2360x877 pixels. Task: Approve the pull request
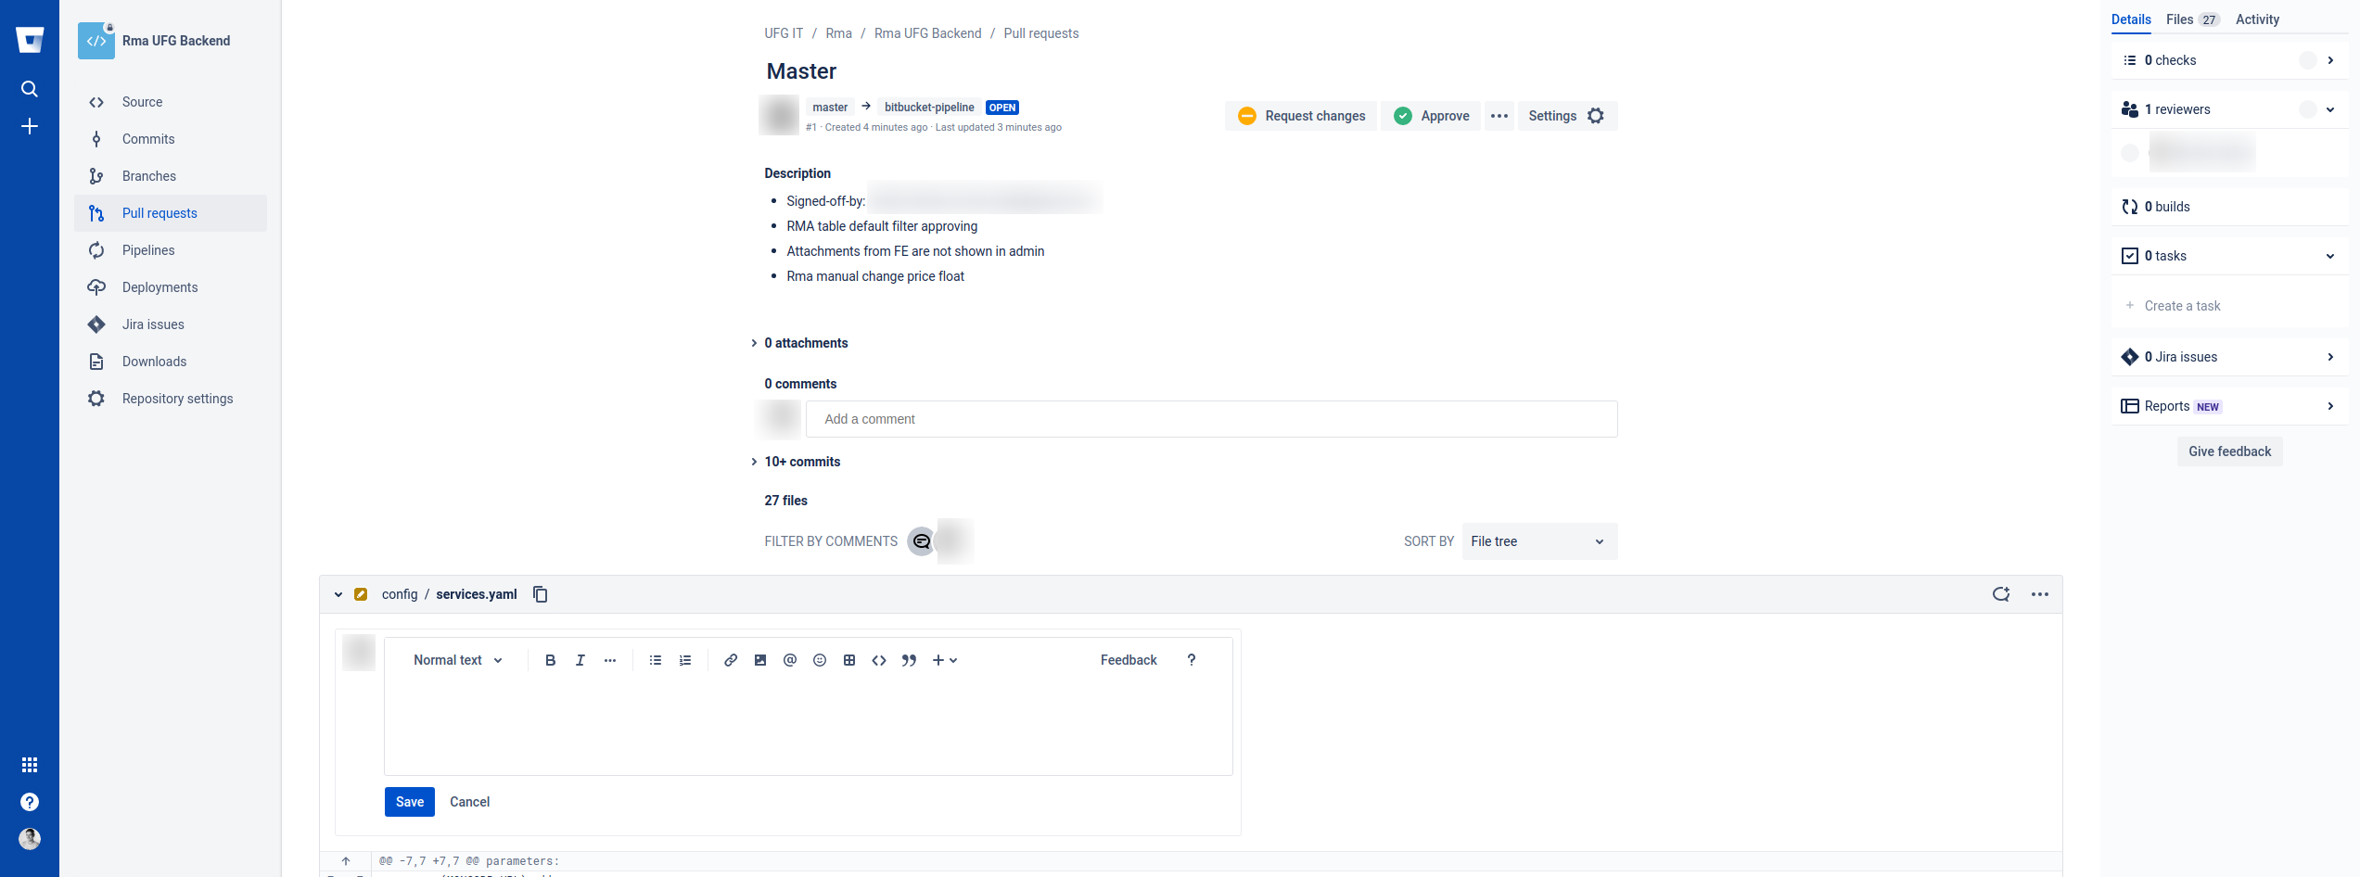1431,116
